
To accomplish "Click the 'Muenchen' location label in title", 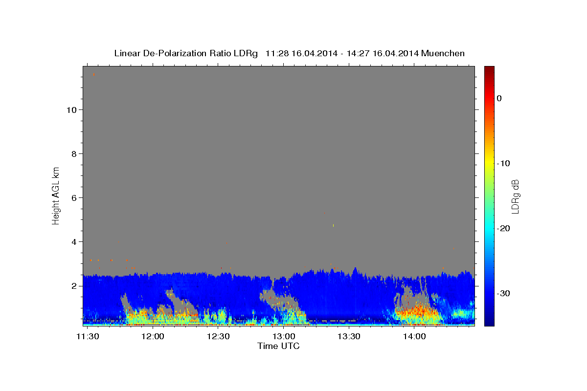I will coord(444,53).
